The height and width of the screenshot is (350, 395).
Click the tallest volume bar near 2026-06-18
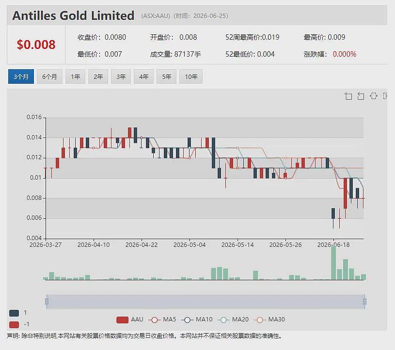[333, 263]
